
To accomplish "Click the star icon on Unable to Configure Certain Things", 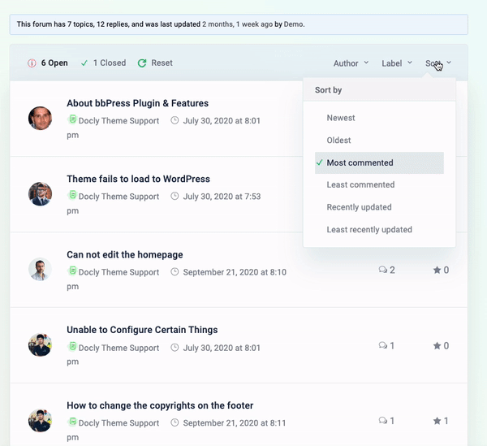I will click(x=437, y=345).
